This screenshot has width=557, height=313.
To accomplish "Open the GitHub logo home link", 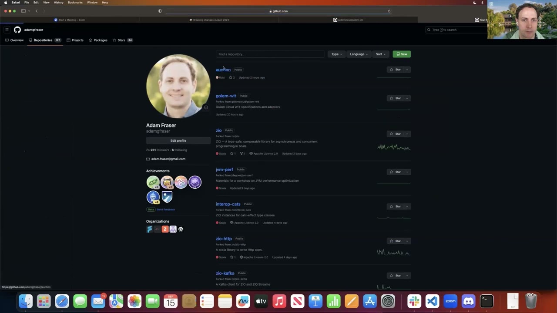I will [17, 30].
